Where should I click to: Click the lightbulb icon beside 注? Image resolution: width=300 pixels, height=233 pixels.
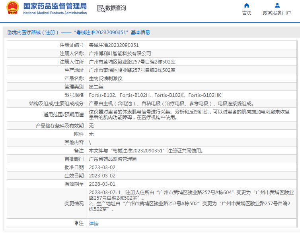point(76,223)
